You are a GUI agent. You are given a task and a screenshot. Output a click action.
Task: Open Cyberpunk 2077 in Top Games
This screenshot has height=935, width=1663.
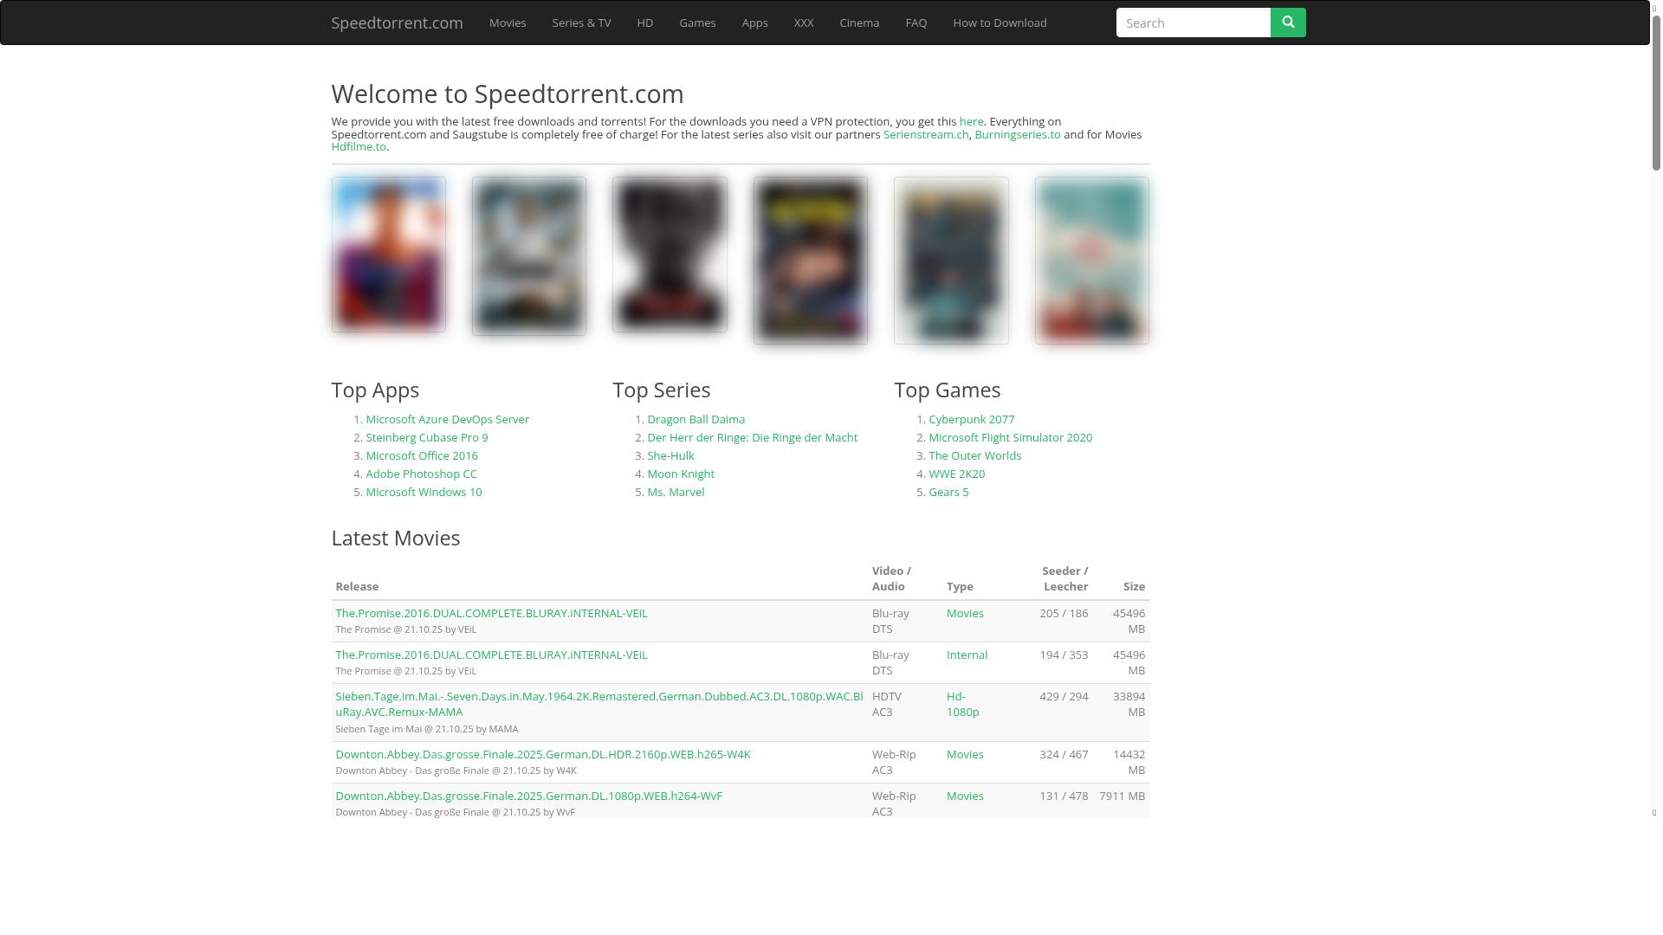(971, 419)
